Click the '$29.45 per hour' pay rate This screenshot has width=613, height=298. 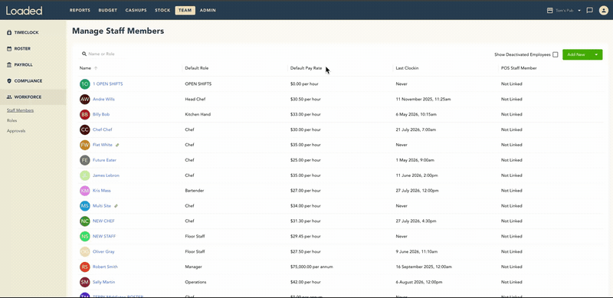coord(305,237)
